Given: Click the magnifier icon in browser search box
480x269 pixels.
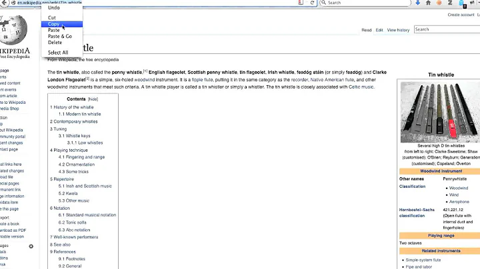Looking at the screenshot, I should point(323,3).
